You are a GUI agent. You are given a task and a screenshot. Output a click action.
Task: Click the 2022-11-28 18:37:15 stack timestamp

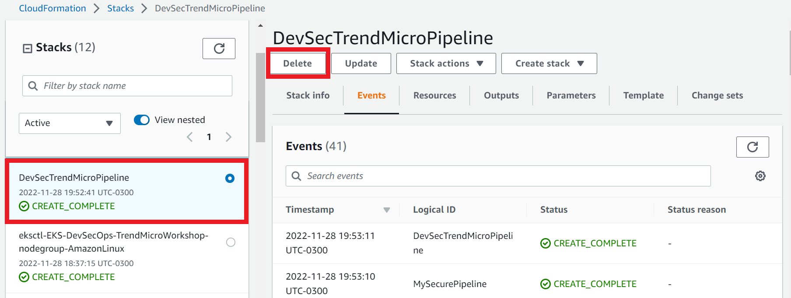(76, 263)
